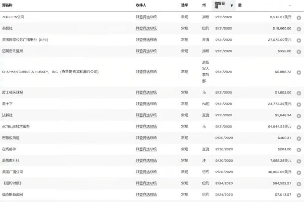Open 拜登竞选总统 link in 福克斯新闻网 row

coord(146,195)
